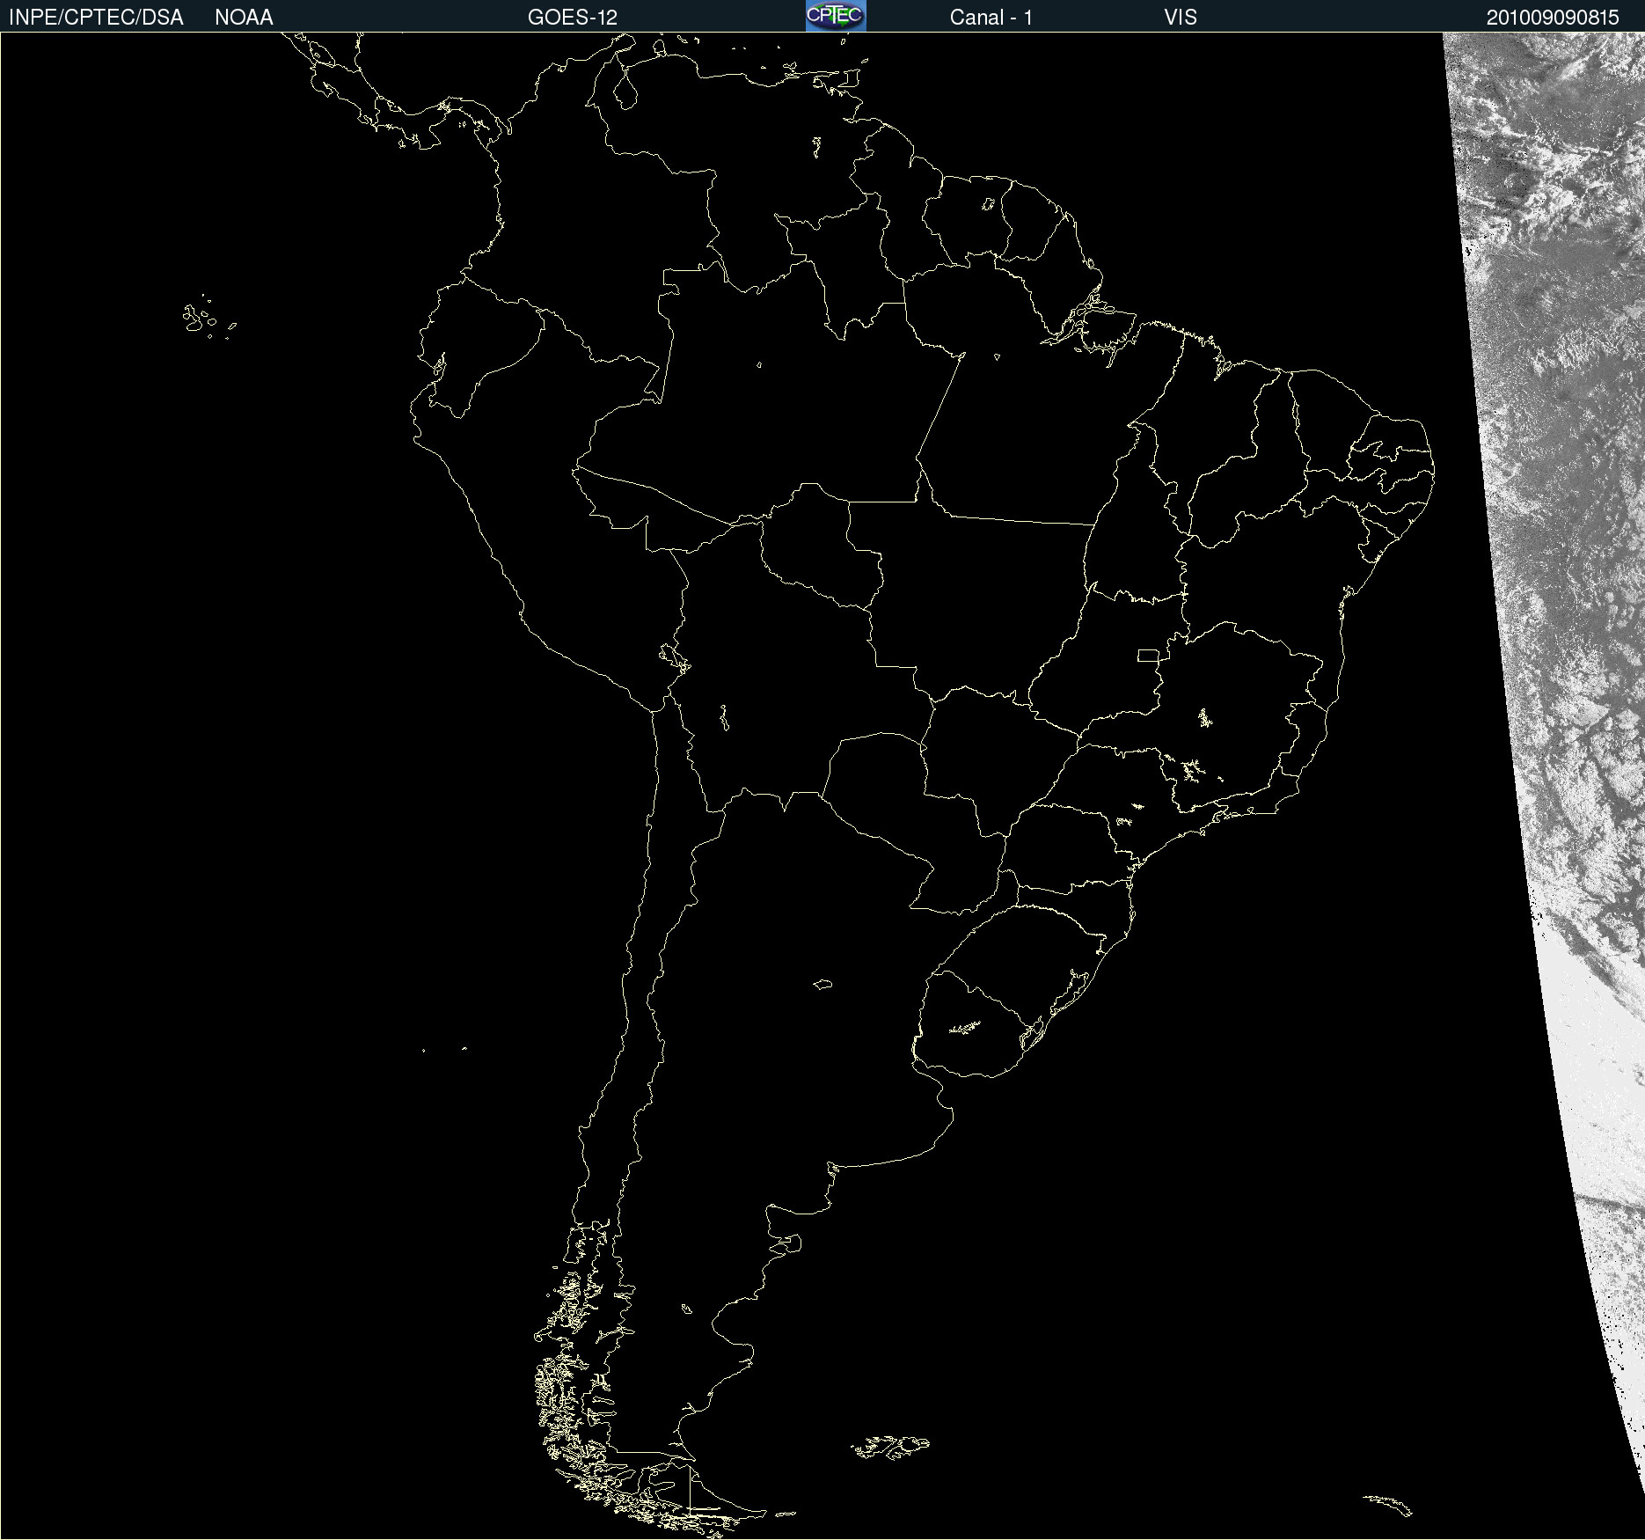Select the VIS channel label
Image resolution: width=1645 pixels, height=1540 pixels.
pyautogui.click(x=1181, y=18)
